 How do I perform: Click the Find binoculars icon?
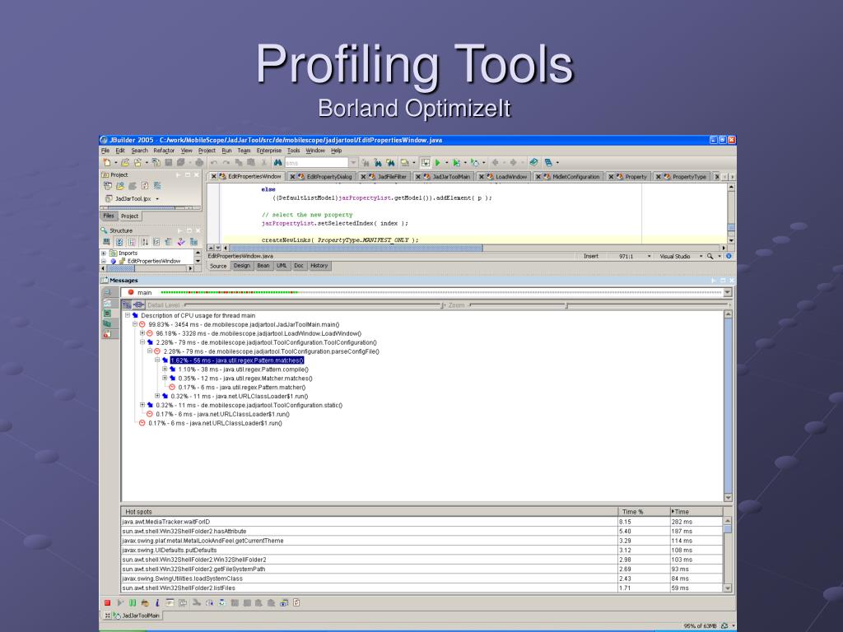pos(277,162)
